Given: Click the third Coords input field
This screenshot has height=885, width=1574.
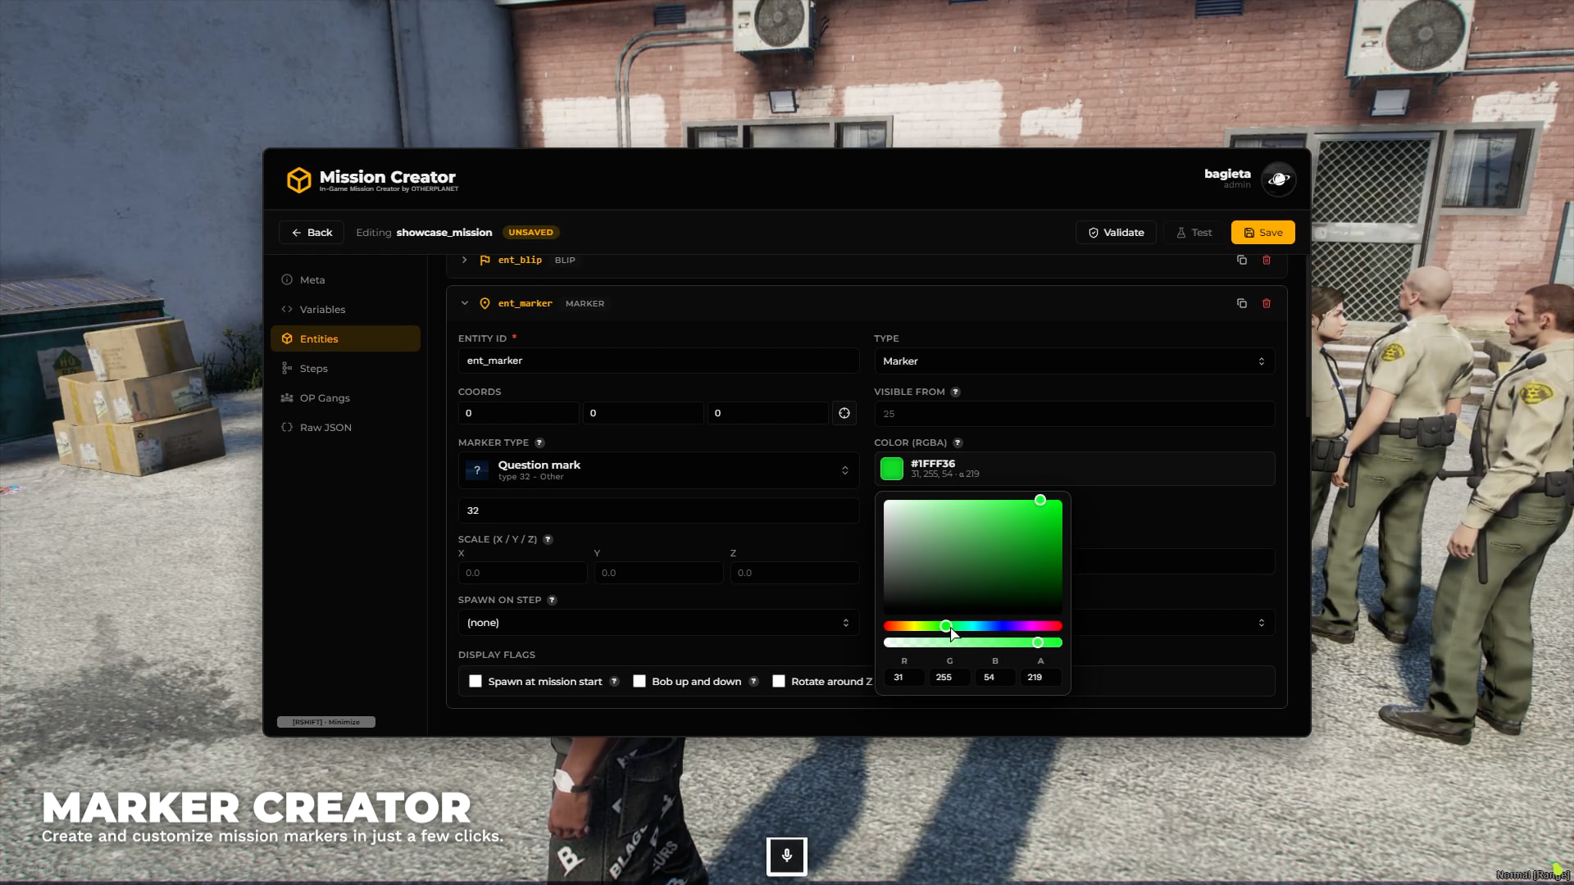Looking at the screenshot, I should 767,413.
